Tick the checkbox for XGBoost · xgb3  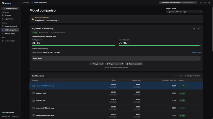(33, 101)
